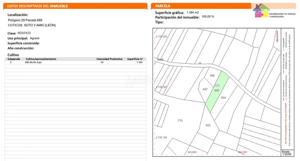Image resolution: width=300 pixels, height=161 pixels.
Task: Click the '1.384 m2' graphic surface value
Action: click(x=193, y=12)
